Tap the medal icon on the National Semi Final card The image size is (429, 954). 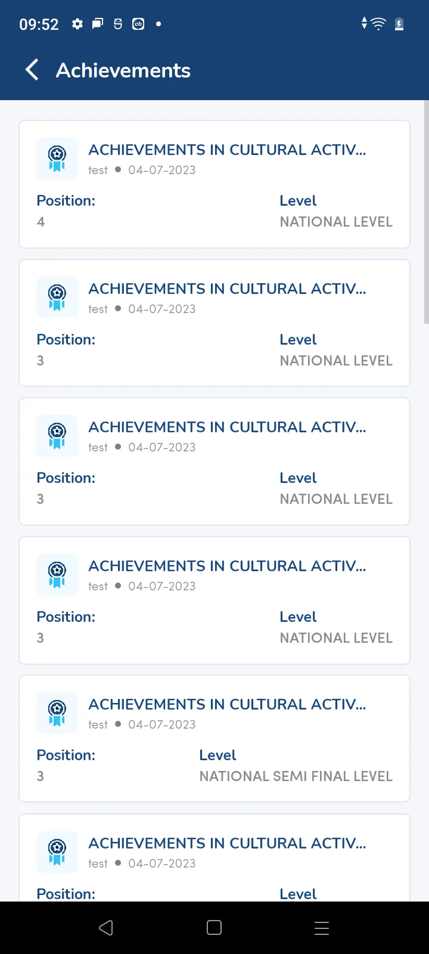(x=57, y=713)
